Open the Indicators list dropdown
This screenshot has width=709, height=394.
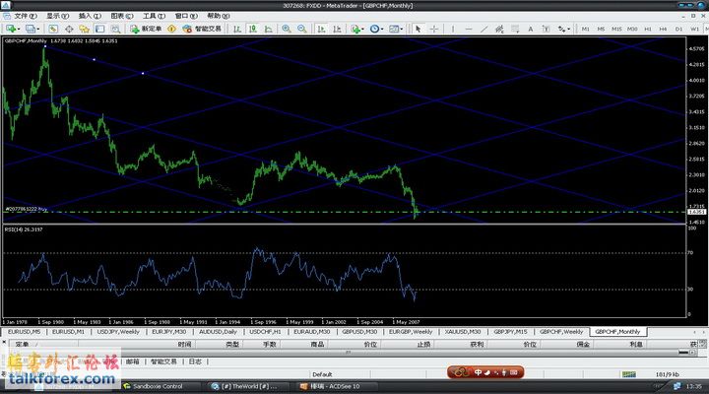(x=357, y=29)
